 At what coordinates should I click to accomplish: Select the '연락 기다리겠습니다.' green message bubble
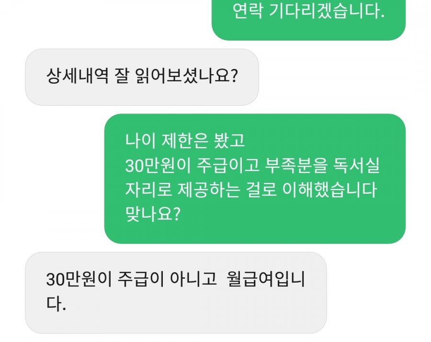click(x=308, y=20)
